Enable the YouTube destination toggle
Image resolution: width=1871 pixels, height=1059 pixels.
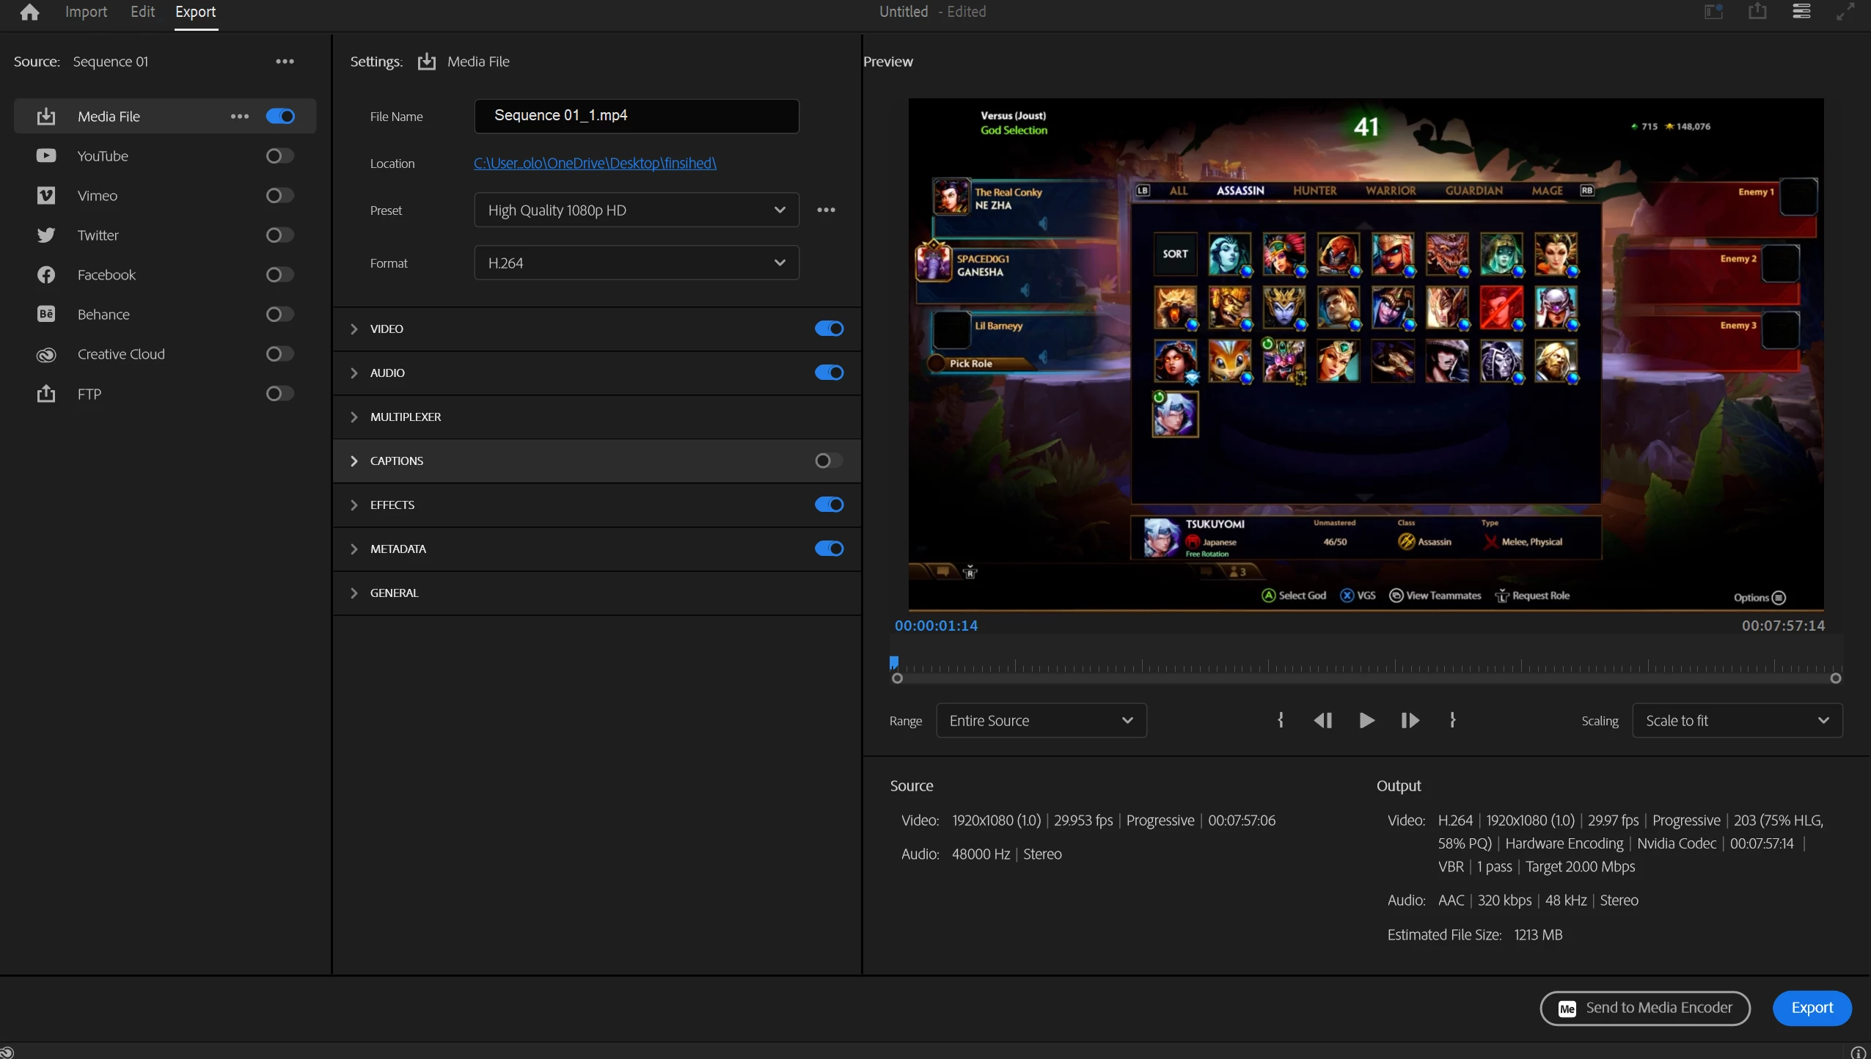point(279,156)
